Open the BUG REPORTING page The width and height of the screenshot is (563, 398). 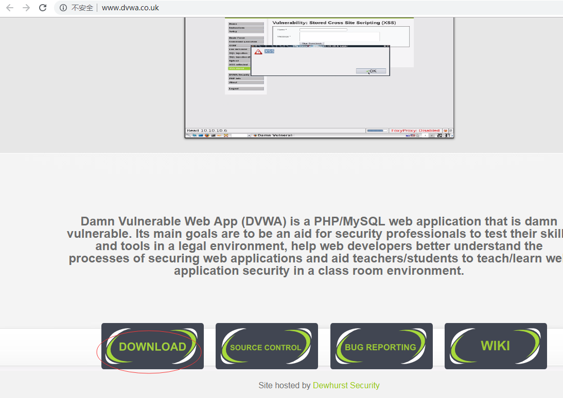[x=381, y=346]
